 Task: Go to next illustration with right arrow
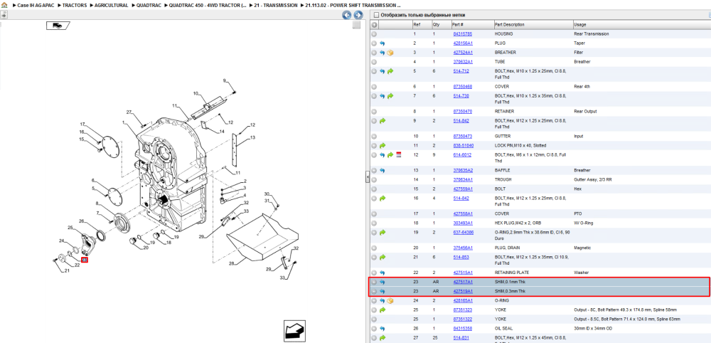358,16
